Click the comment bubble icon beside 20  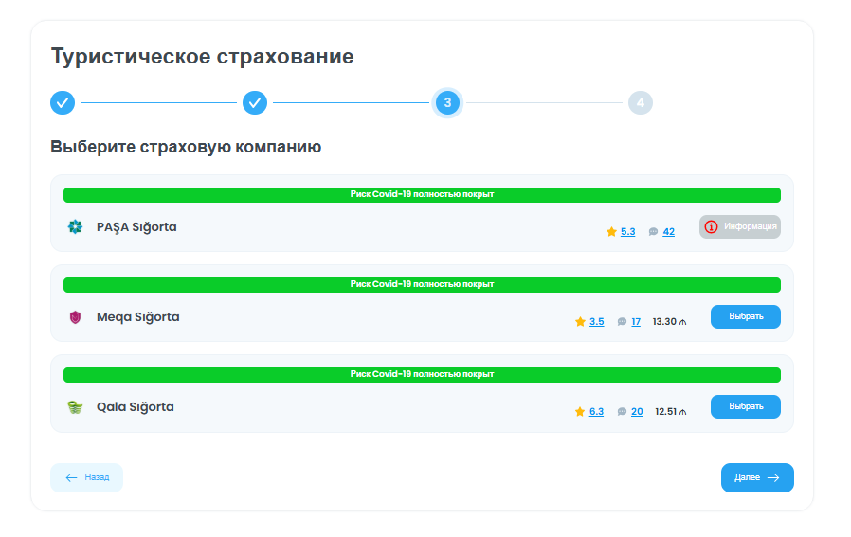[622, 412]
